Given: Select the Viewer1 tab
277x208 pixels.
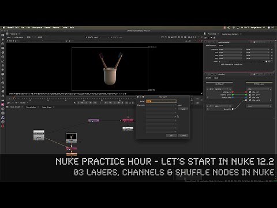Looking at the screenshot, I should pos(13,34).
